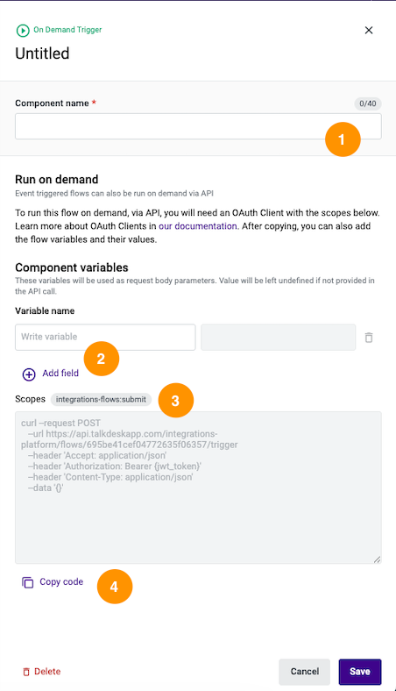Click the trash icon beside the variable row
This screenshot has width=396, height=691.
[369, 338]
